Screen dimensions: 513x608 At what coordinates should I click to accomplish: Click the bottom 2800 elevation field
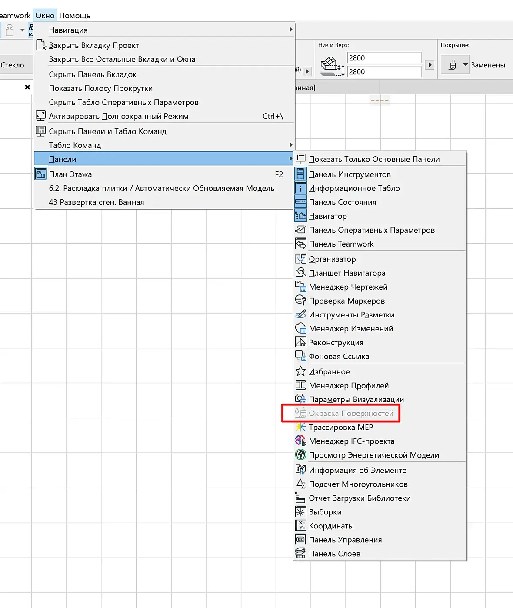click(384, 72)
